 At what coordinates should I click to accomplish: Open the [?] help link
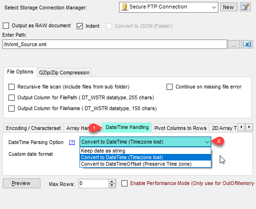click(72, 142)
